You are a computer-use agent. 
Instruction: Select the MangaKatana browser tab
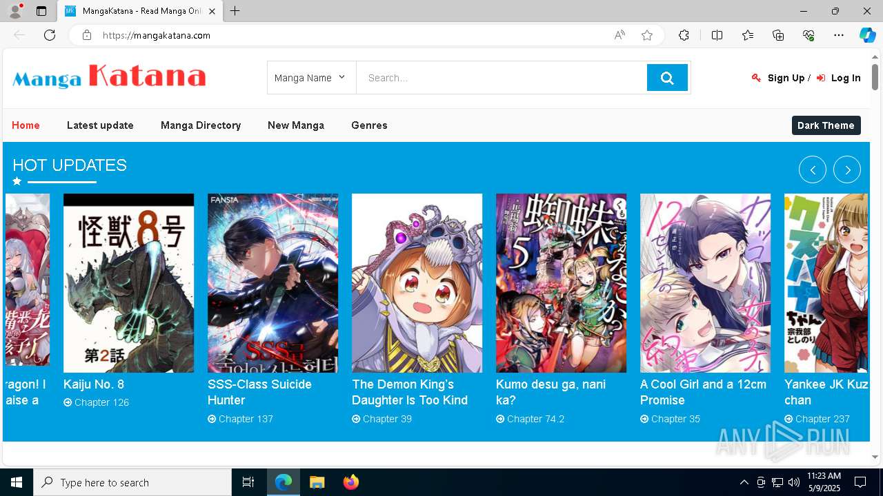tap(139, 11)
